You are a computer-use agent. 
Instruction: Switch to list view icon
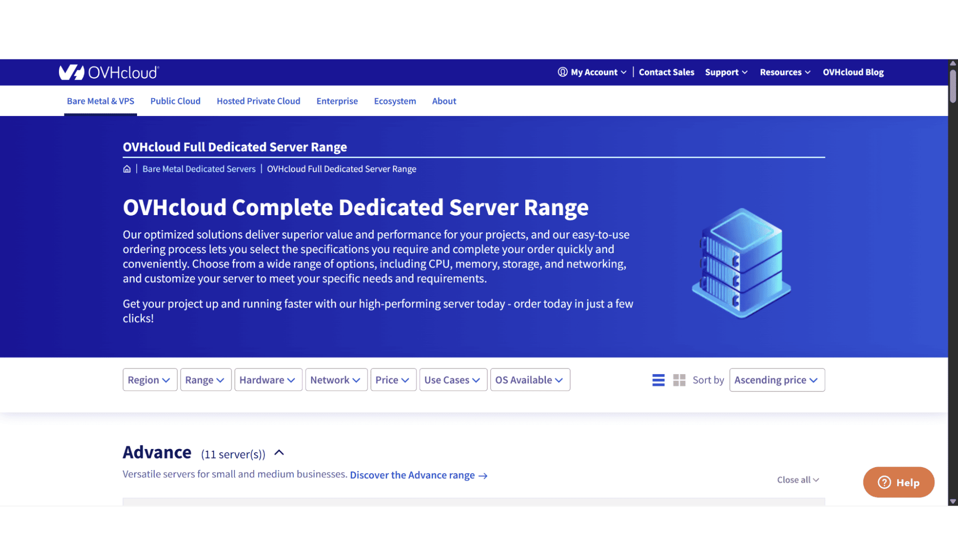(658, 380)
